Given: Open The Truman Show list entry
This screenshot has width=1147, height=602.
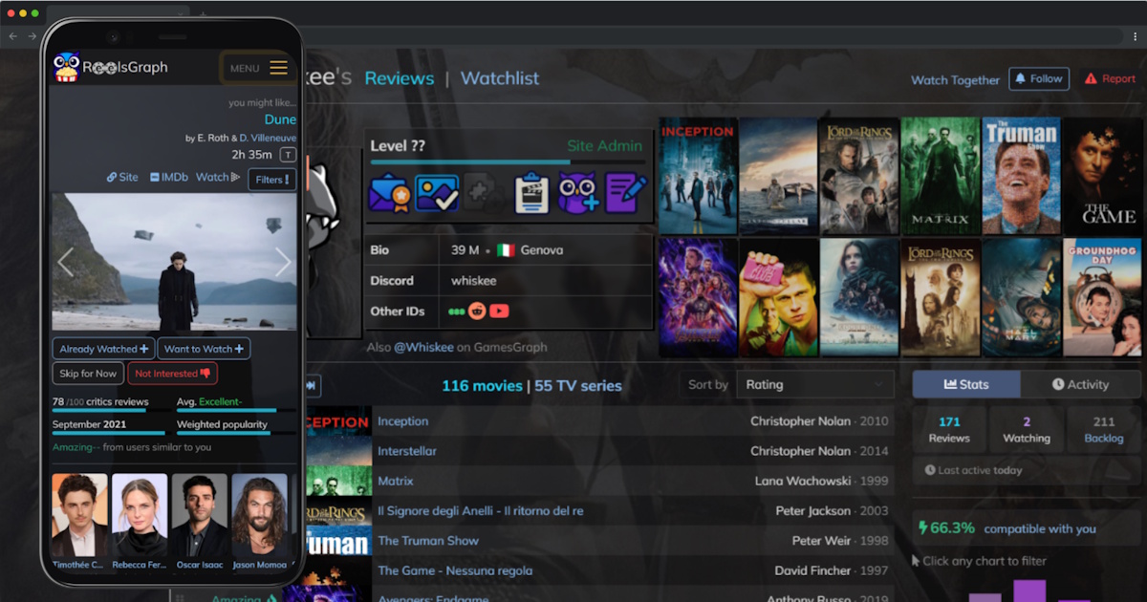Looking at the screenshot, I should click(428, 541).
